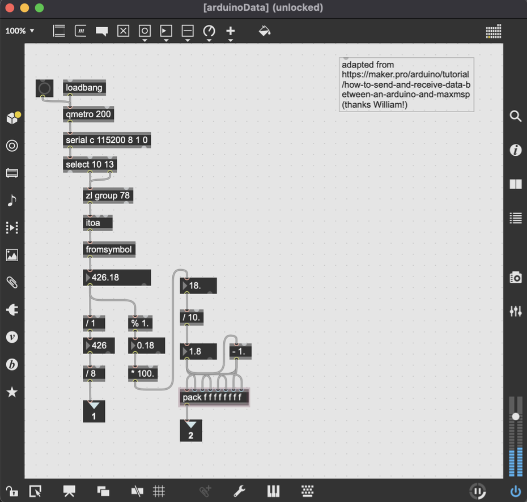Adjust the audio output volume slider
This screenshot has width=527, height=502.
tap(516, 416)
